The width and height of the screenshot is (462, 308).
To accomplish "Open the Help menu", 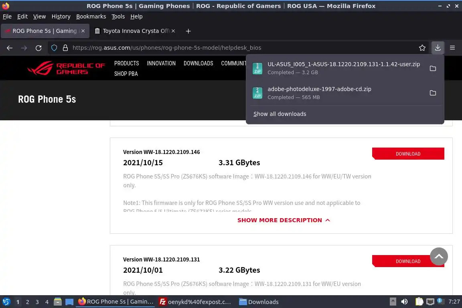I will point(136,16).
